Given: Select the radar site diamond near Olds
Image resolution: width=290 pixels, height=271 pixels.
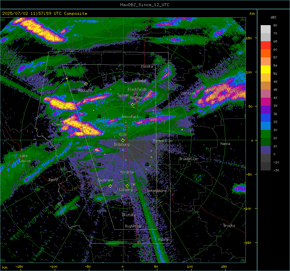Looking at the screenshot, I should 123,140.
